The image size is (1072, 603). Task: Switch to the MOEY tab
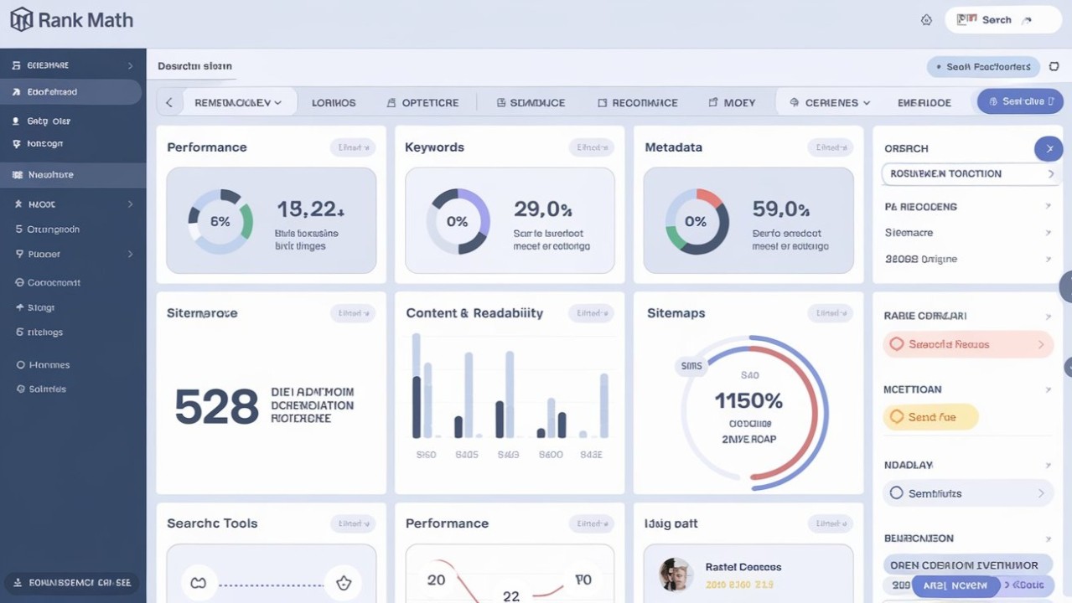(732, 103)
